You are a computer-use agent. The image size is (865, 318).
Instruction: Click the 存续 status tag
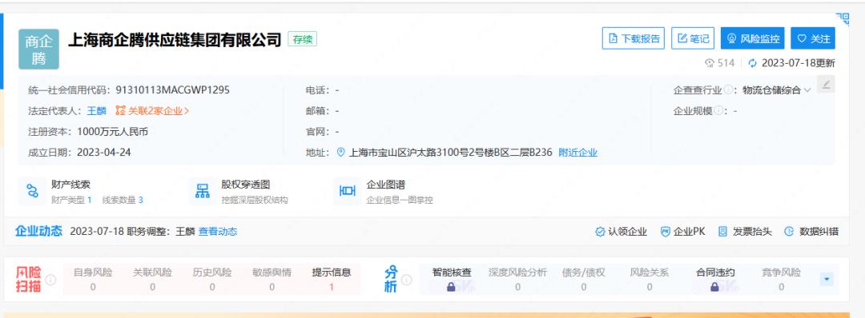click(302, 40)
